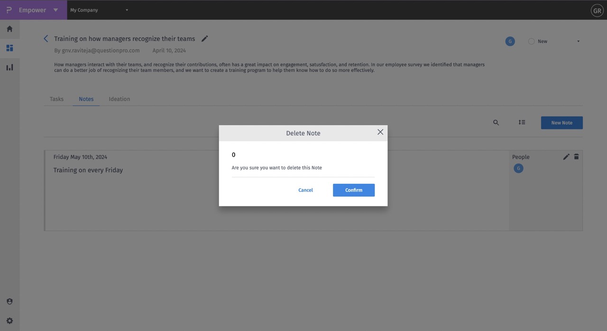Select the New status radio indicator
This screenshot has height=331, width=607.
click(x=532, y=41)
